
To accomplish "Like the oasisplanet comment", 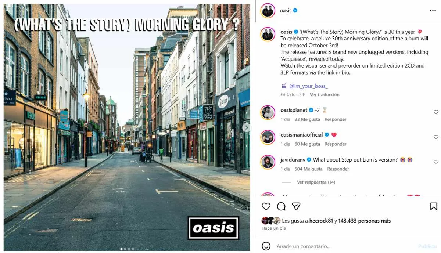I will [x=436, y=112].
